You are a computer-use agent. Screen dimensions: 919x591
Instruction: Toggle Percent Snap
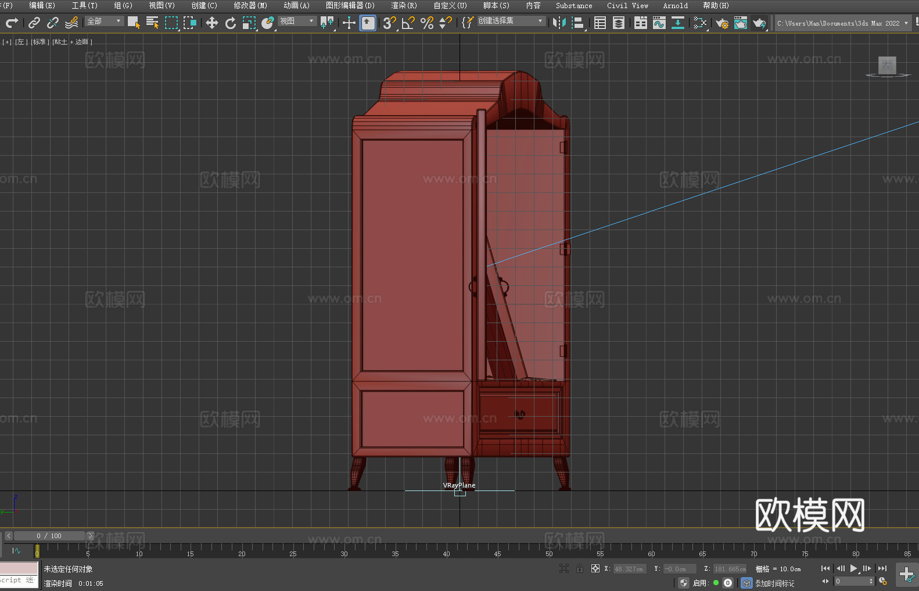(427, 23)
